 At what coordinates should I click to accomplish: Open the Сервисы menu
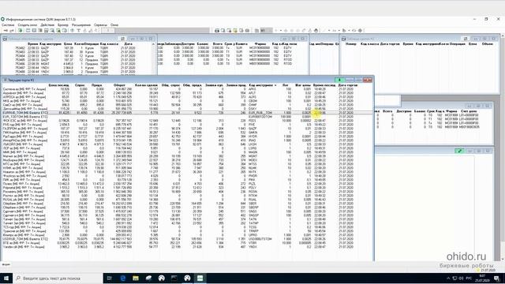pyautogui.click(x=100, y=24)
